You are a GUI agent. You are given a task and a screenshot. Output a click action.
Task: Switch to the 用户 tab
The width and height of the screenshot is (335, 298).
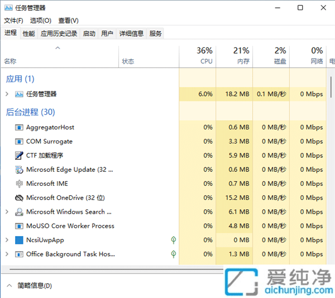click(x=107, y=33)
